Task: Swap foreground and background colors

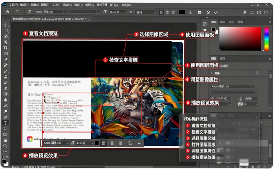Action: tap(7, 157)
